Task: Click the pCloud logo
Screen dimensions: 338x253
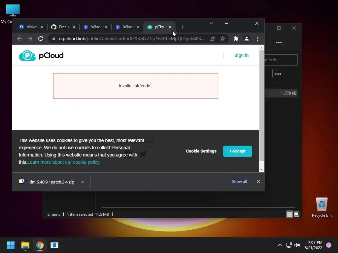Action: [41, 55]
